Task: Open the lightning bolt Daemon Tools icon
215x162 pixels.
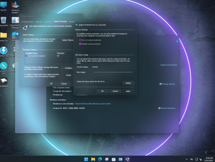Action: click(3, 51)
